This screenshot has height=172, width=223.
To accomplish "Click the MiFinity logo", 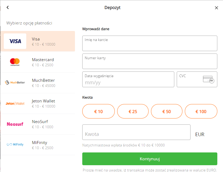I will pyautogui.click(x=15, y=145).
